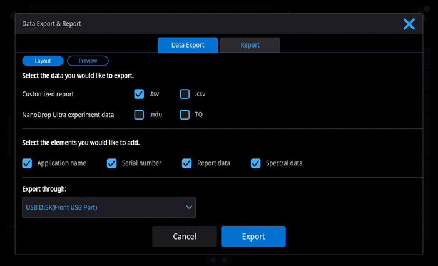Disable the Serial number checkbox
The image size is (438, 266).
(112, 163)
